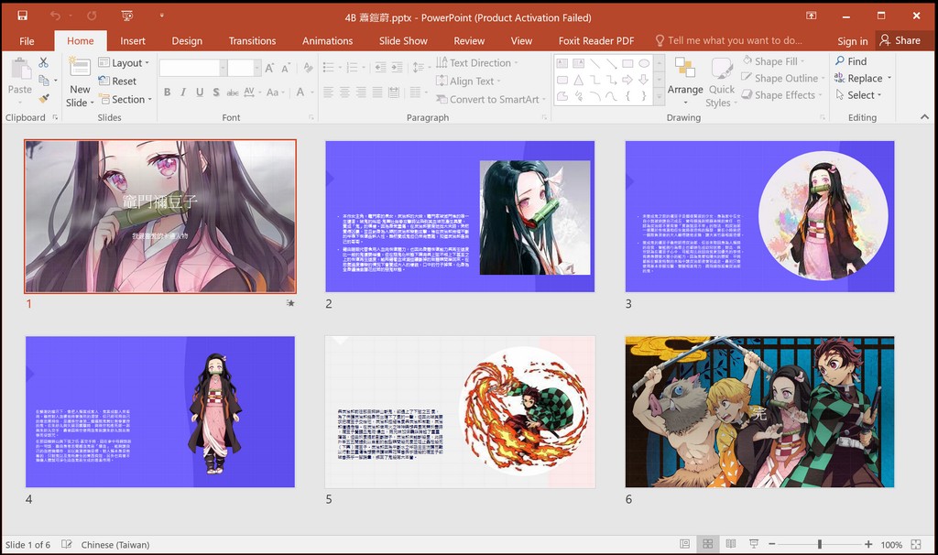938x555 pixels.
Task: Align text right in Paragraph group
Action: point(361,92)
